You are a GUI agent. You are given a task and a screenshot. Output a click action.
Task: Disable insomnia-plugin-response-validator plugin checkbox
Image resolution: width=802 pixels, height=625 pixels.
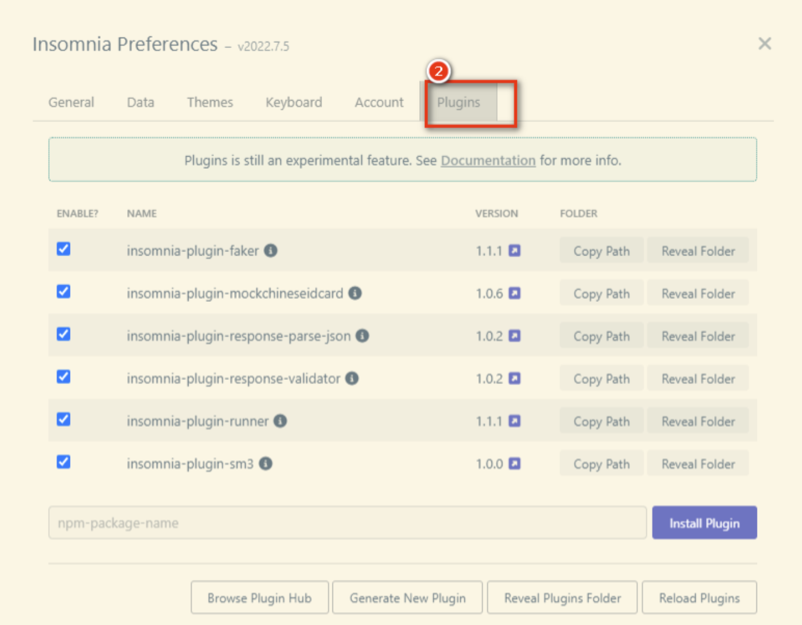coord(64,377)
